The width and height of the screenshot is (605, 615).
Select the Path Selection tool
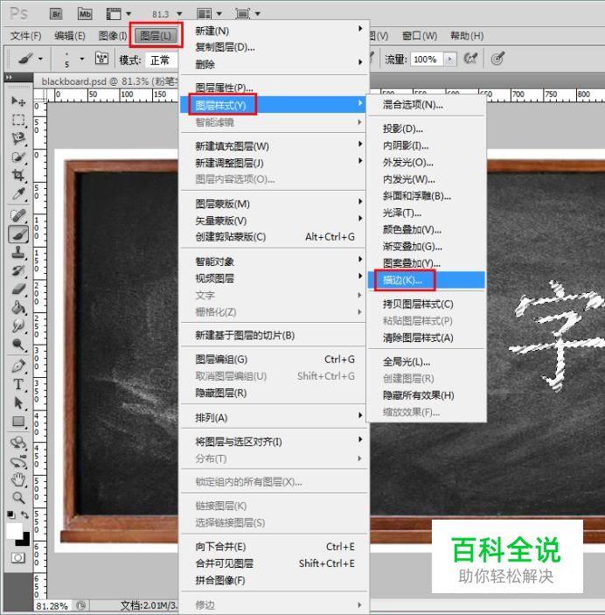click(18, 403)
